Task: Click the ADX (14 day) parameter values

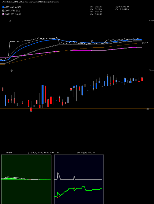Action: (x=86, y=153)
